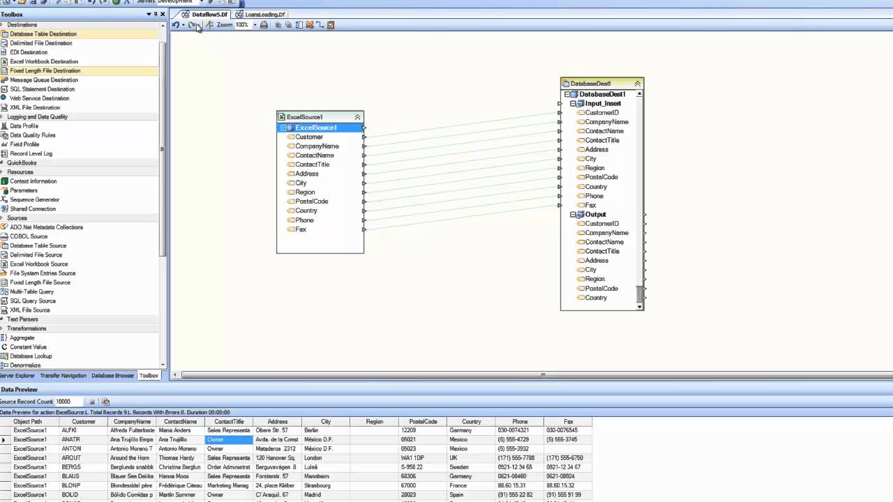Click the dataflow canvas horizontal scrollbar
The image size is (893, 502).
pyautogui.click(x=542, y=375)
